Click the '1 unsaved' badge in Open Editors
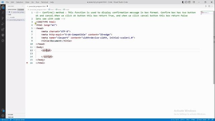This screenshot has width=215, height=121. [x=21, y=10]
